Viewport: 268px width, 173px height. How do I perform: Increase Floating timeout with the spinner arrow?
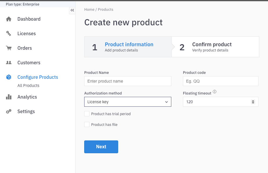click(253, 101)
